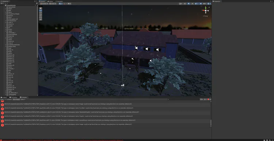Toggle 2D view mode in Scene toolbar
Screen dimensions: 274x141
tap(185, 4)
